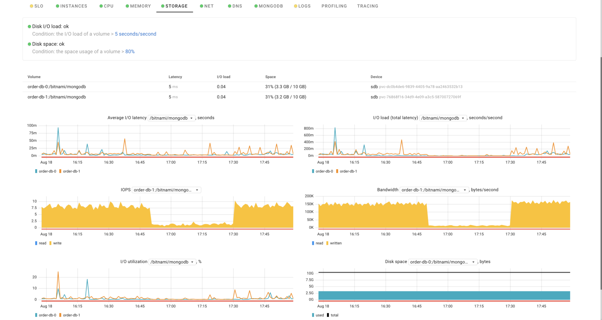This screenshot has height=320, width=602.
Task: Click the green status icon beside DNS tab
Action: (x=229, y=6)
